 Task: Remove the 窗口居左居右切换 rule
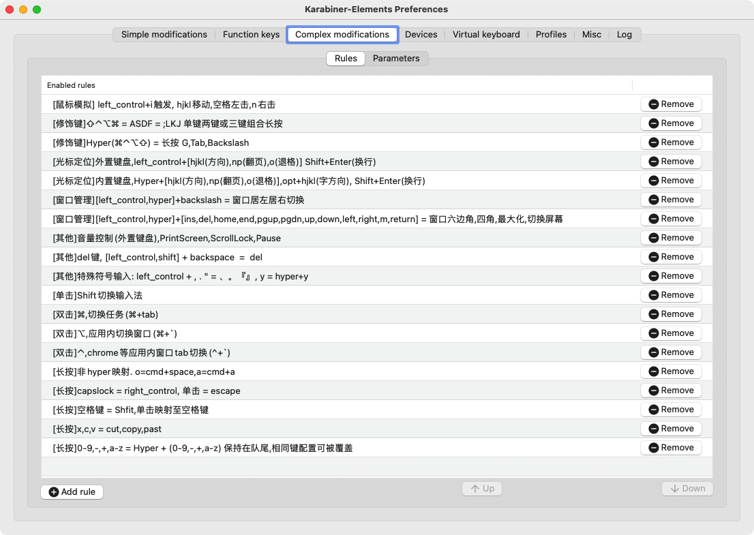pos(671,200)
